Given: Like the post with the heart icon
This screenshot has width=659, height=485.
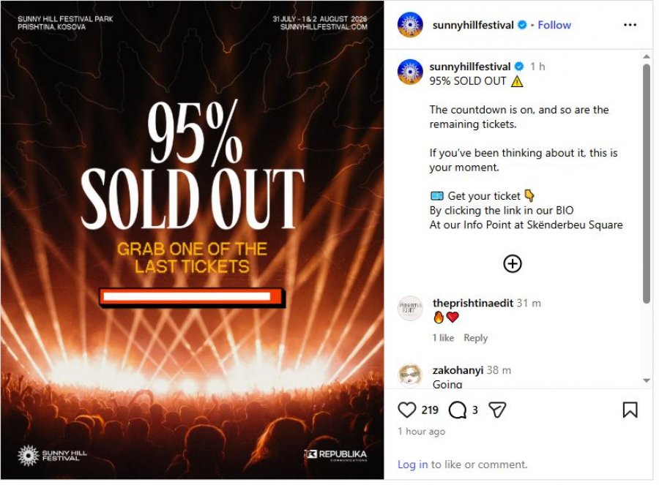Looking at the screenshot, I should tap(406, 410).
